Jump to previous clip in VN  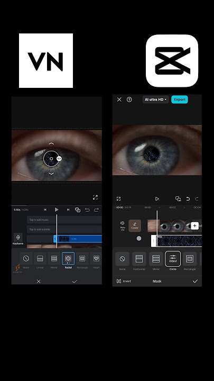(x=45, y=210)
